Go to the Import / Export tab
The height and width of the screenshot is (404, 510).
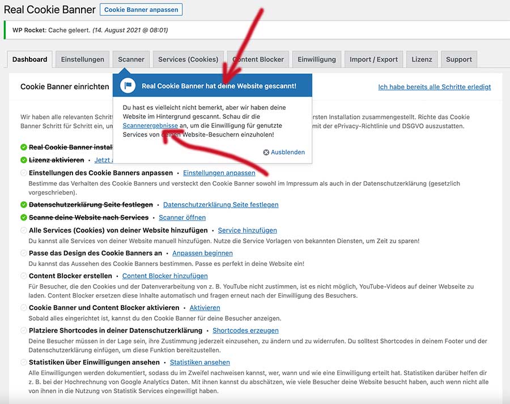[373, 59]
